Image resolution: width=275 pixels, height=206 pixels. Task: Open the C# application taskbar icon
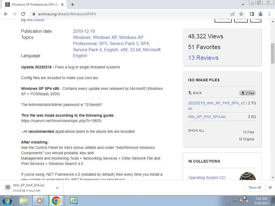click(74, 201)
